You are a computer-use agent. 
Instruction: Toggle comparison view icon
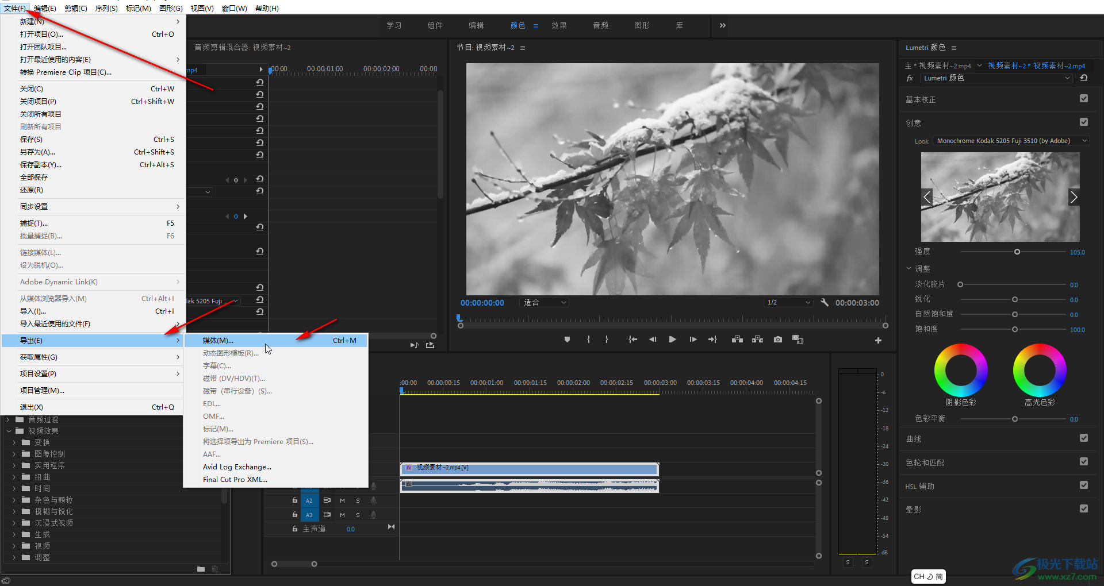coord(798,340)
